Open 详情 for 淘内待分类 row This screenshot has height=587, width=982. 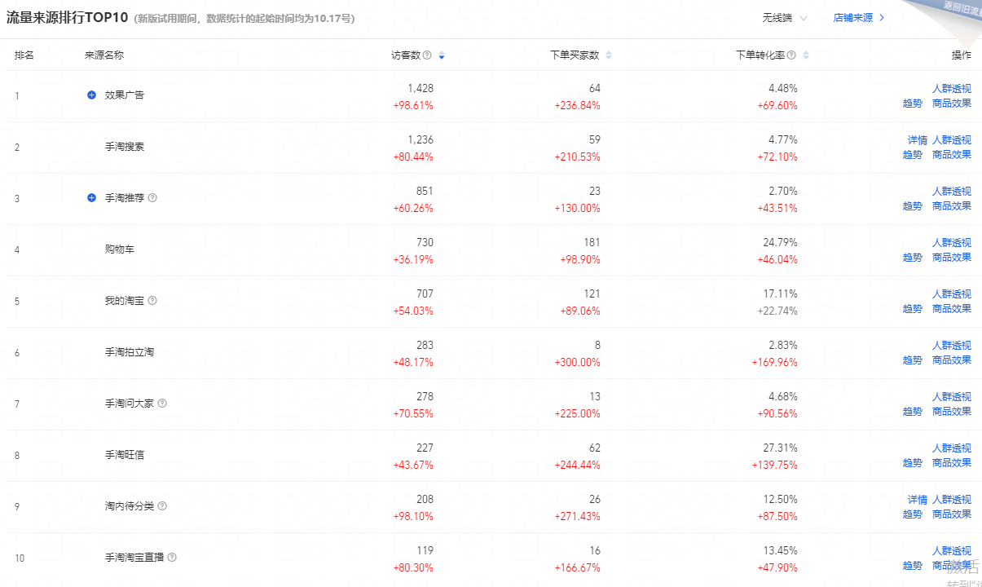click(917, 499)
